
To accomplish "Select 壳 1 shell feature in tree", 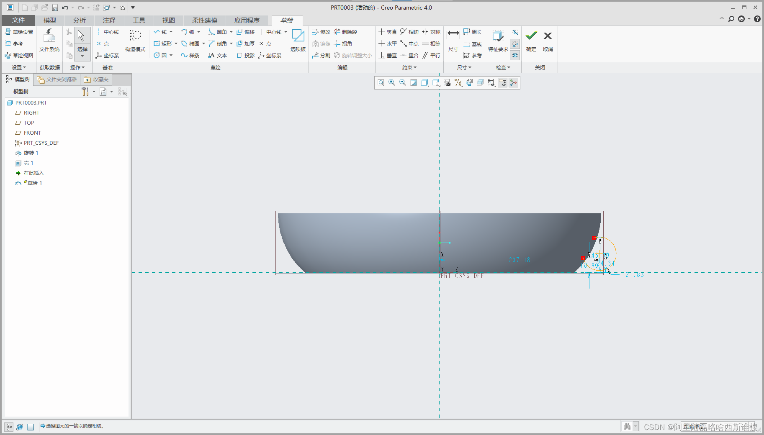I will coord(24,163).
